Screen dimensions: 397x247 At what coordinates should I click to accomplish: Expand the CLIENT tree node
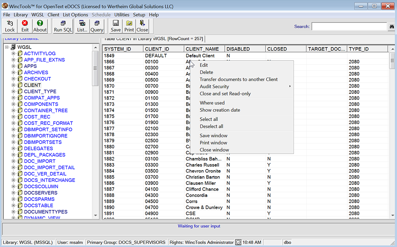pos(13,85)
